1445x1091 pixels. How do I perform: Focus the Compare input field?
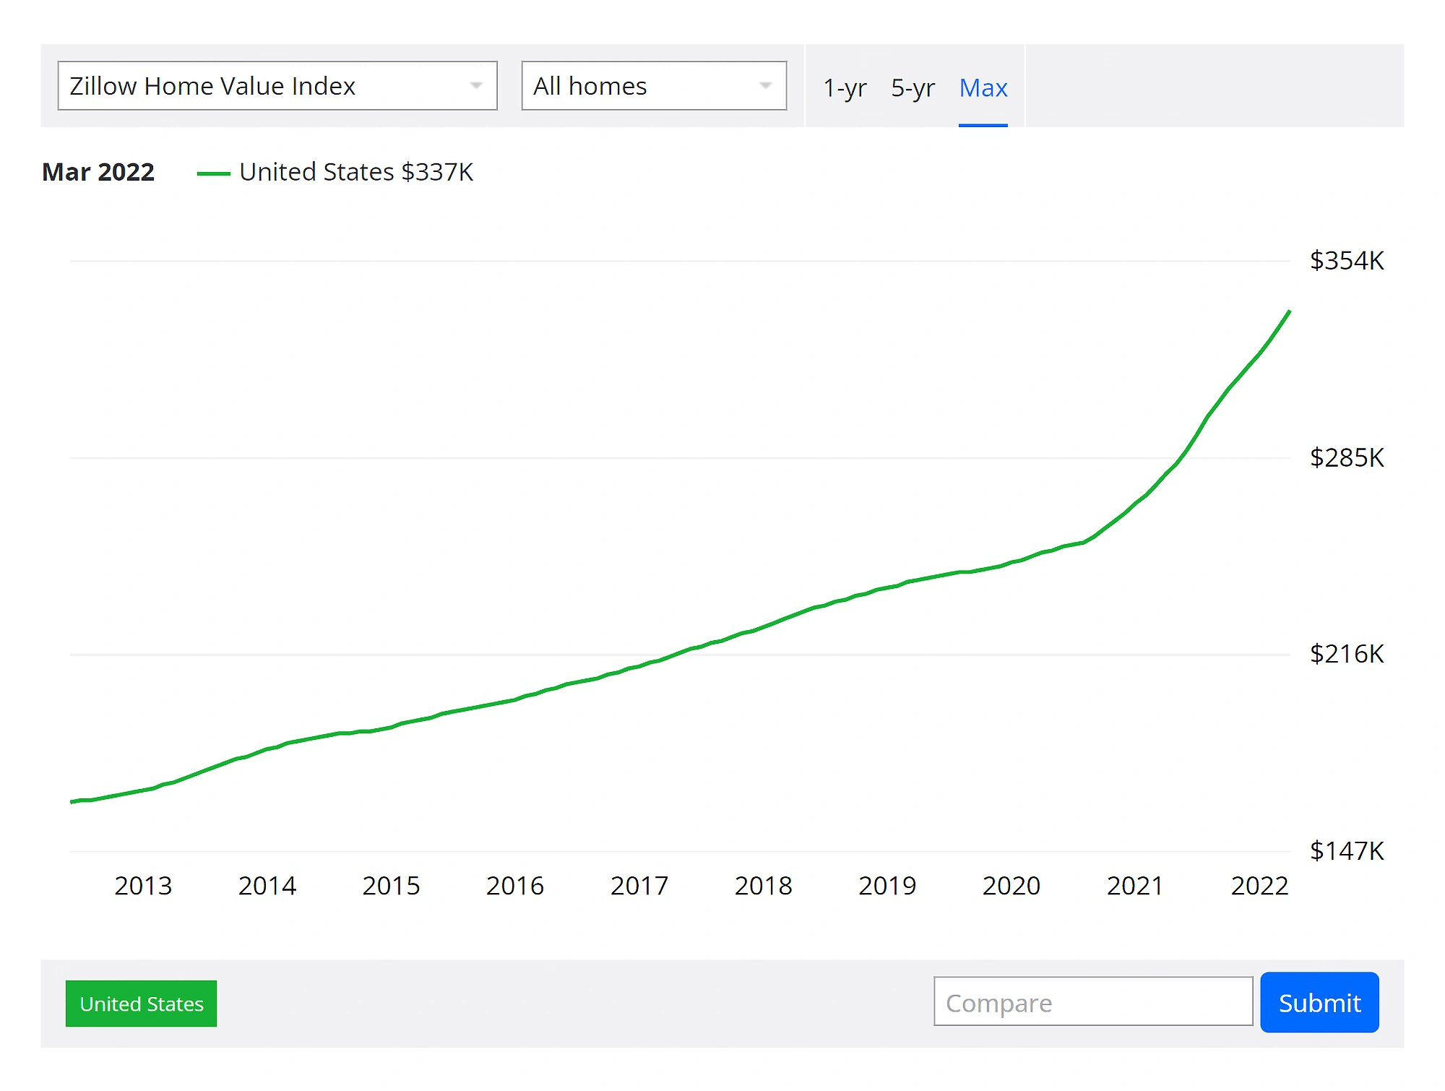pyautogui.click(x=1092, y=1002)
